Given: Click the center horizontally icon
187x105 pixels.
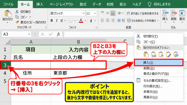Looking at the screenshot, I should pyautogui.click(x=108, y=20).
